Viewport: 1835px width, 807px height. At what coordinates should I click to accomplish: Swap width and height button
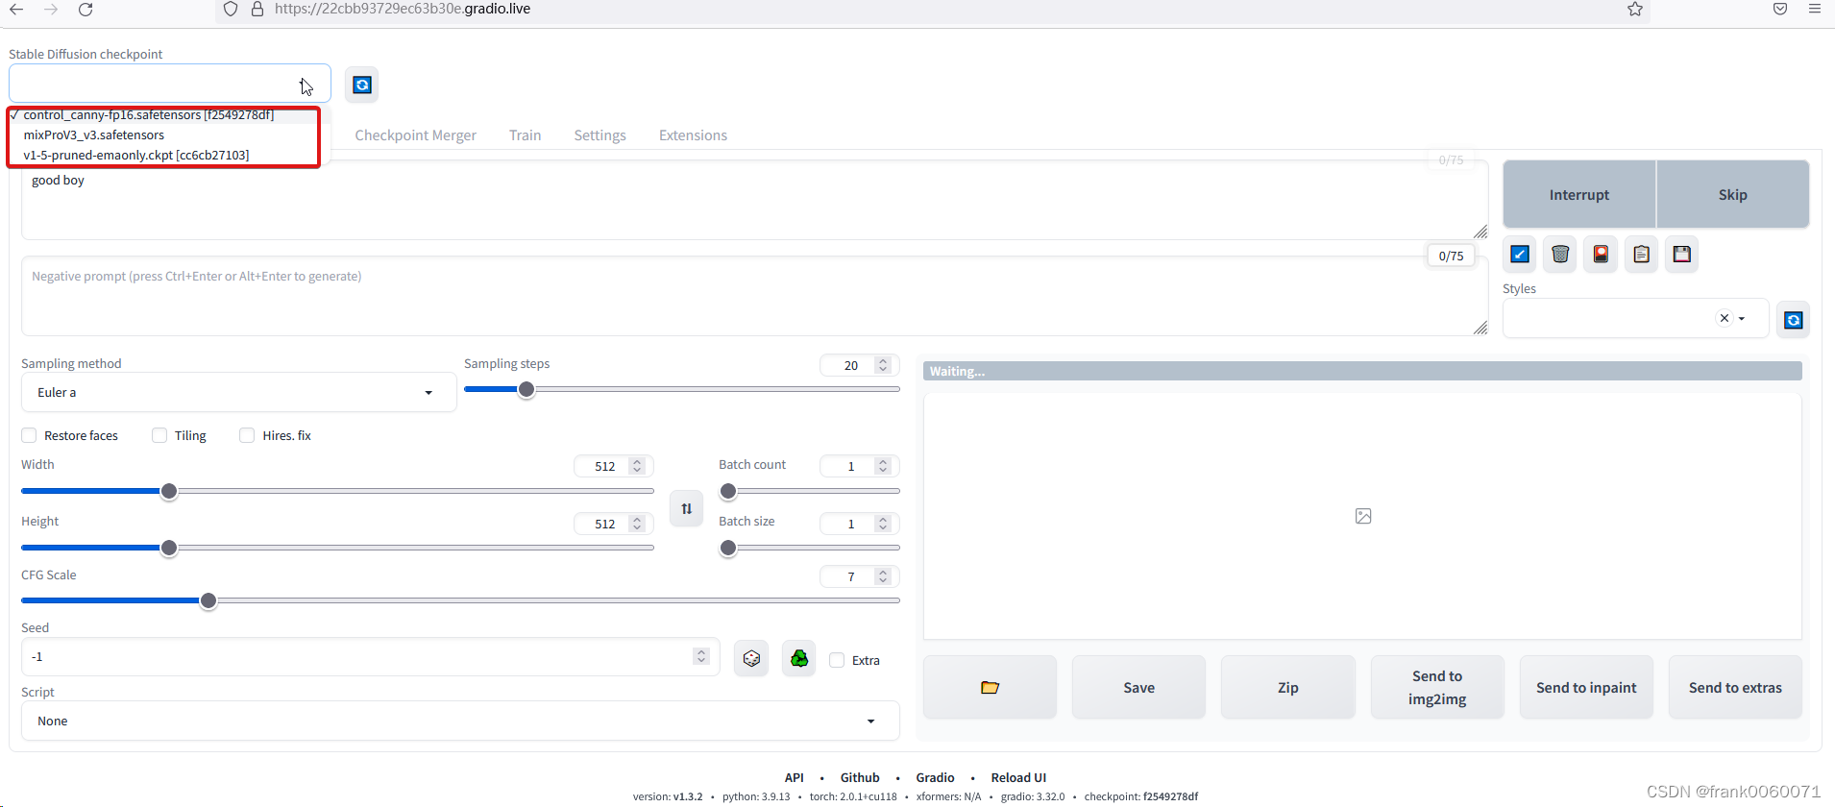pos(686,509)
